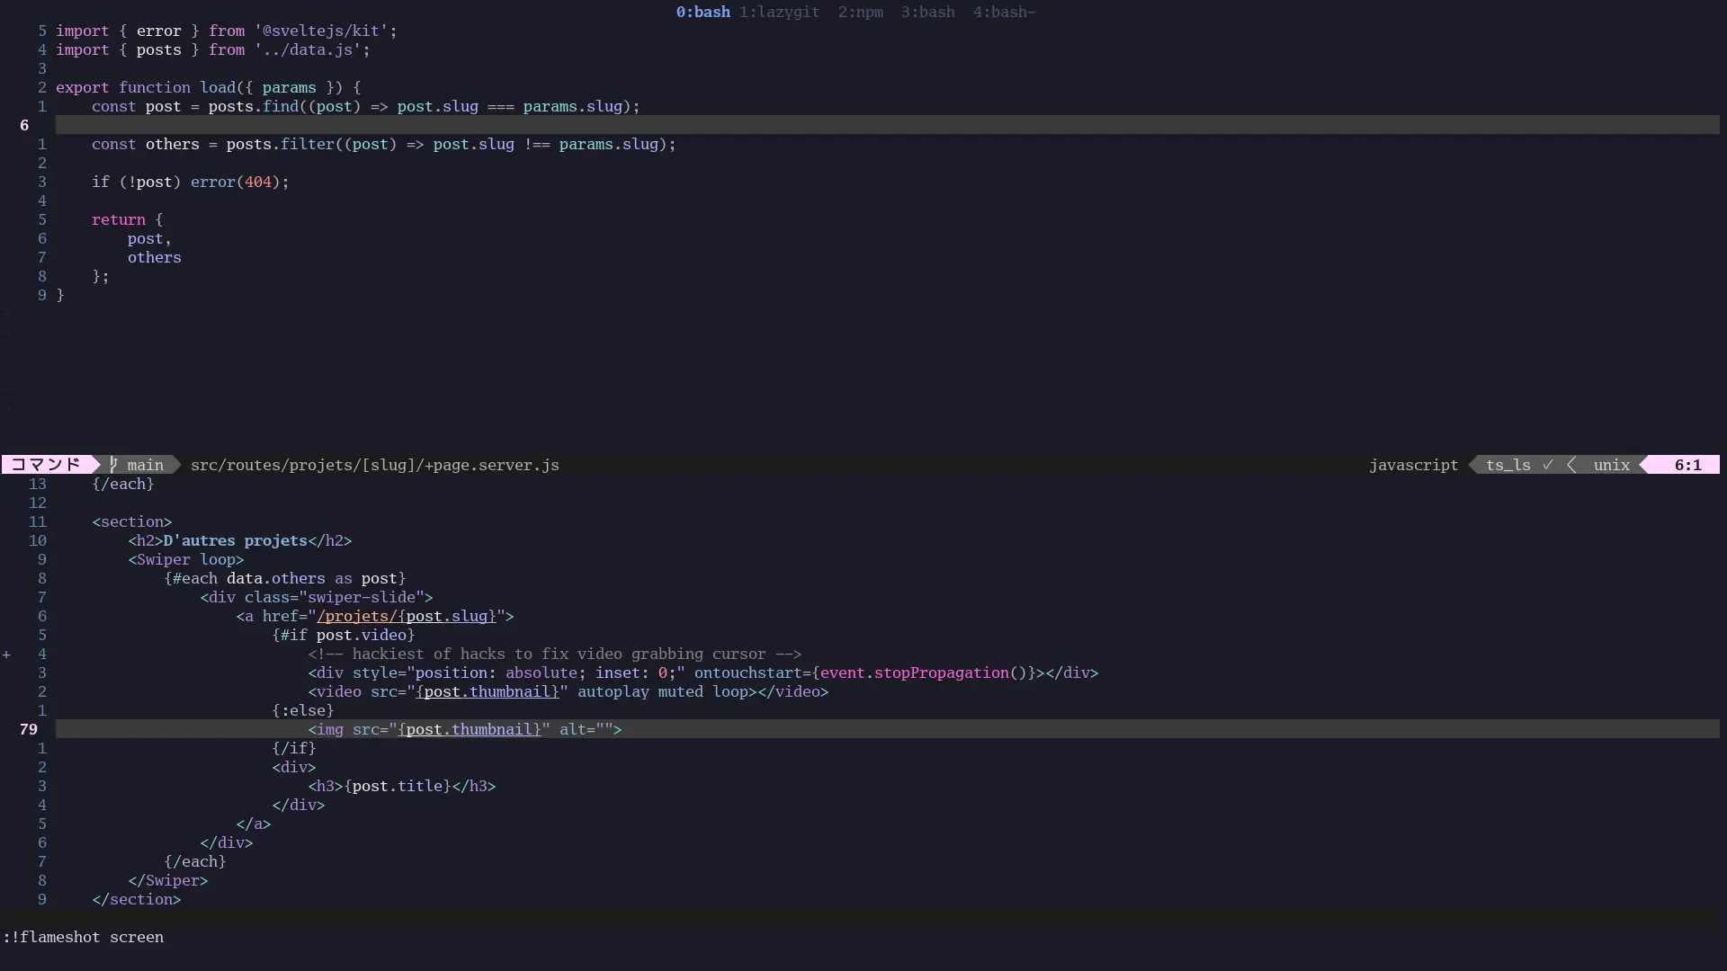Click the main branch name in statusline

pos(145,465)
